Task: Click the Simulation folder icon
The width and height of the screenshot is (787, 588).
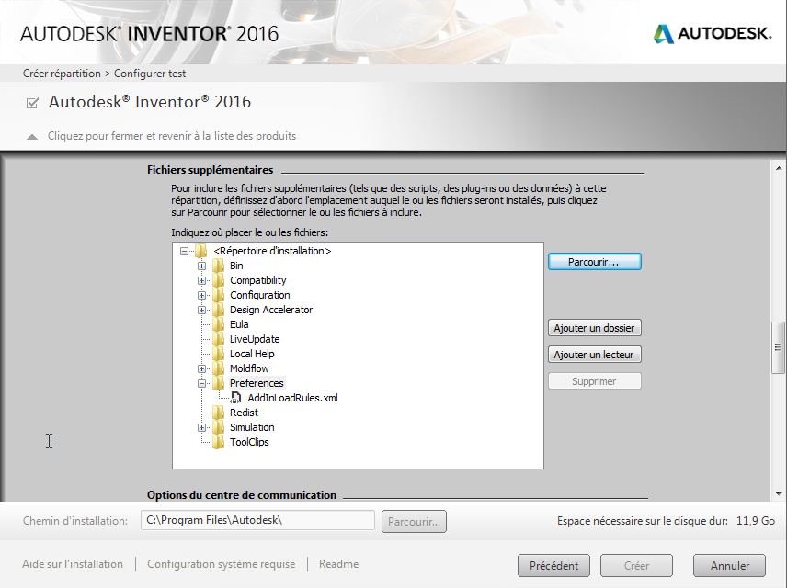Action: tap(218, 427)
